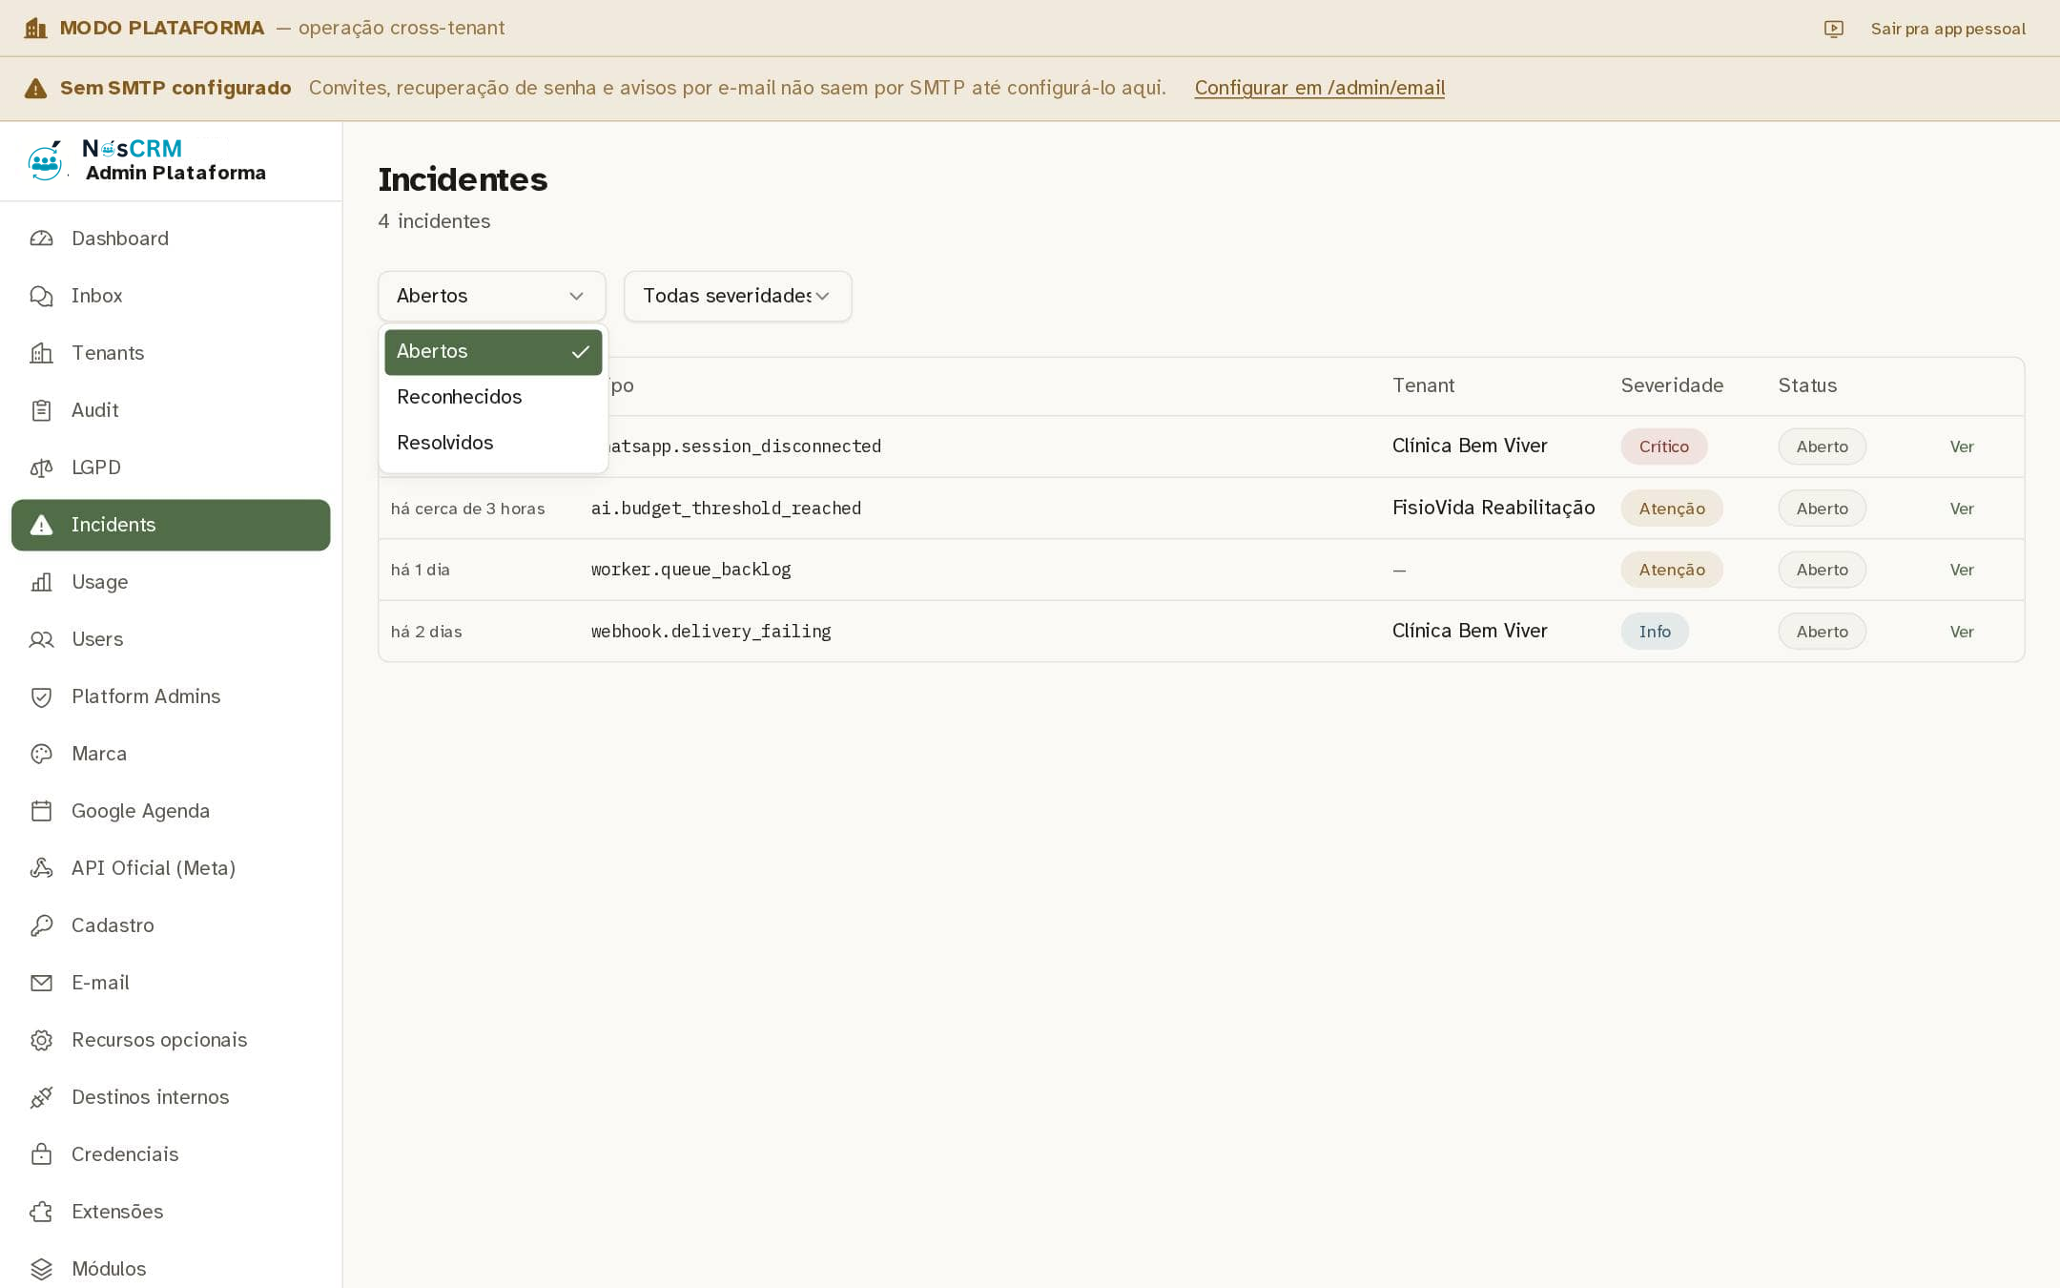Viewport: 2060px width, 1288px height.
Task: Click the Extensões puzzle piece icon
Action: tap(41, 1212)
